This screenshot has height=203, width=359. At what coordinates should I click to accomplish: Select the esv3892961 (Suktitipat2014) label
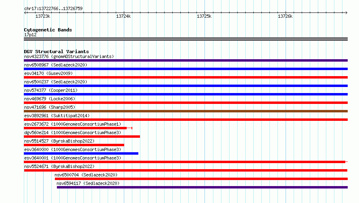(x=57, y=116)
